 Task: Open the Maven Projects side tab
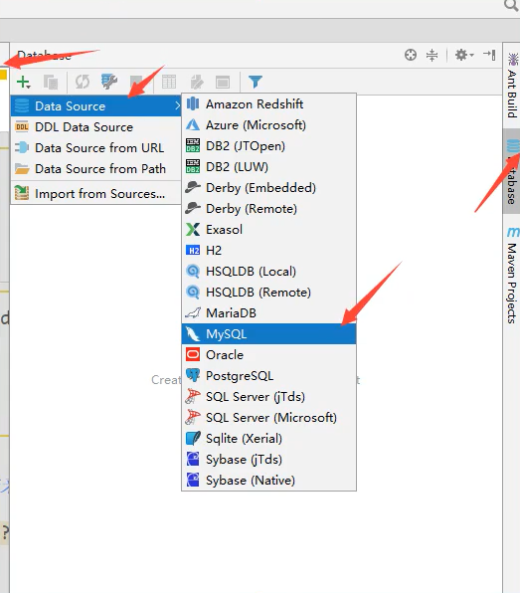coord(512,276)
